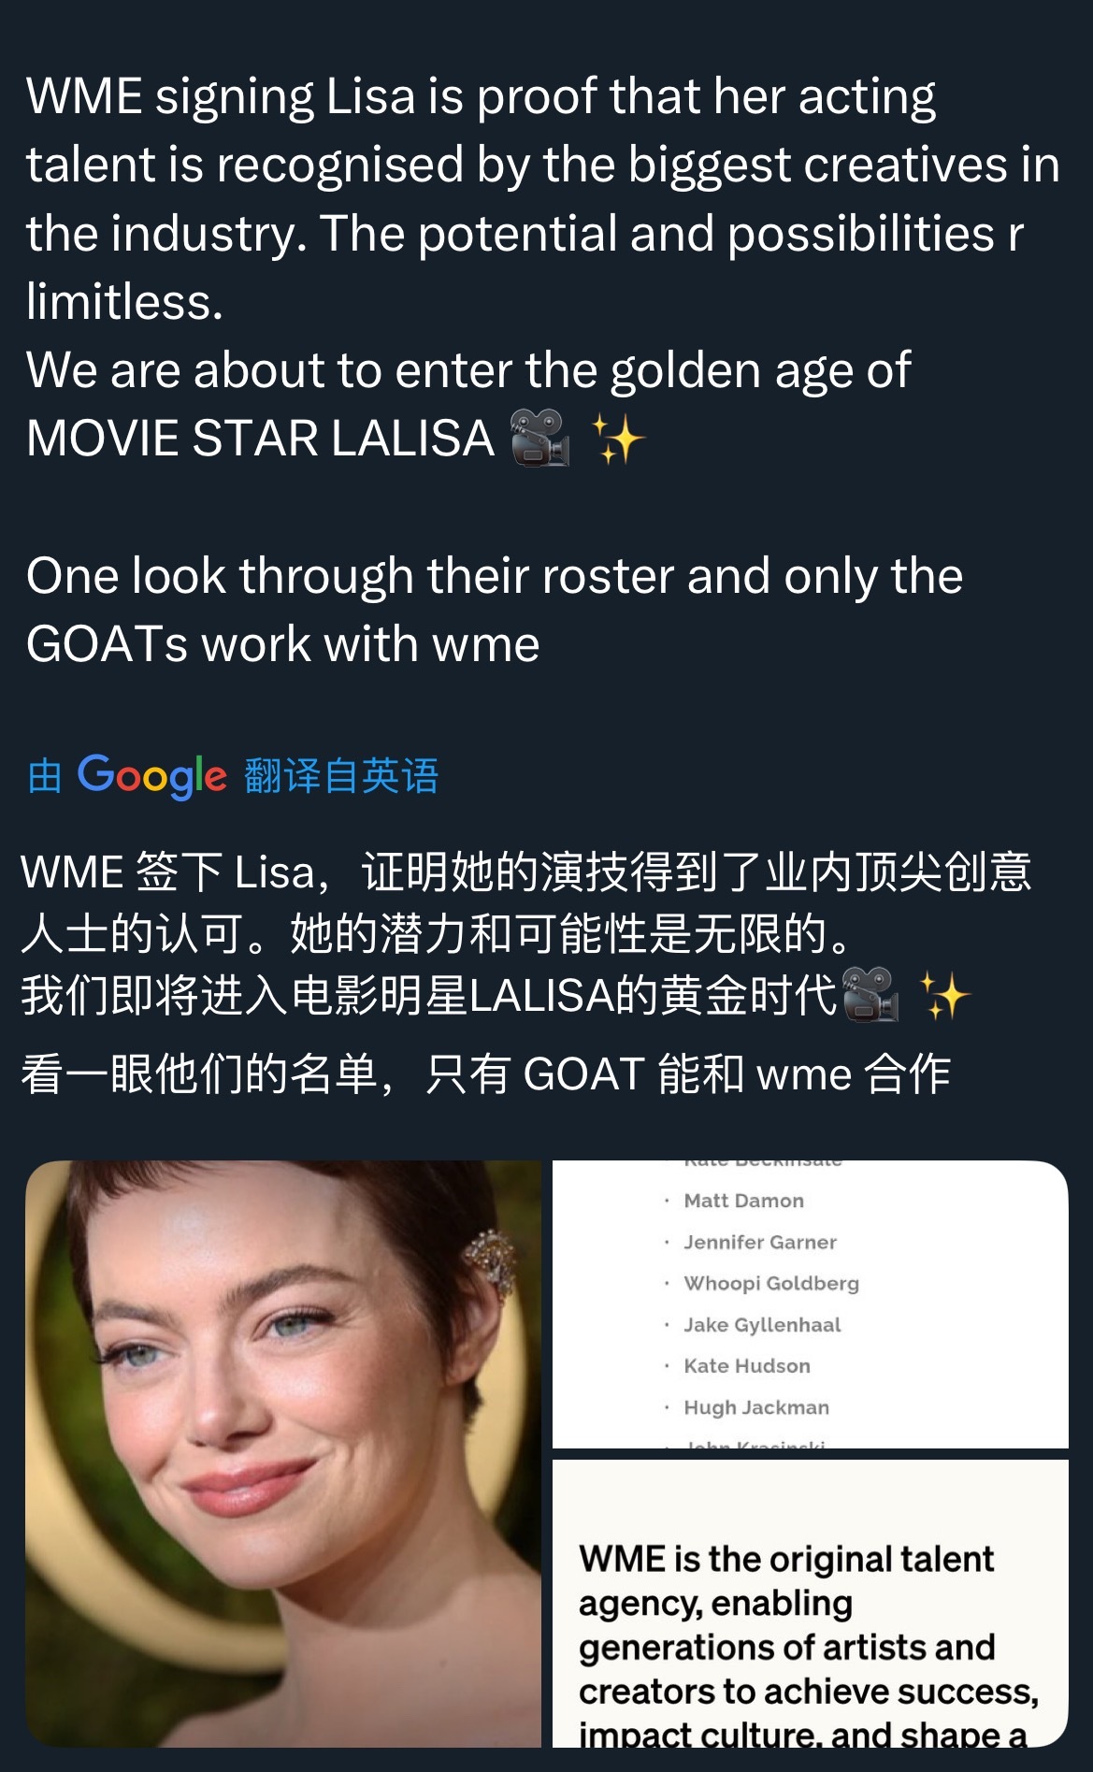Image resolution: width=1093 pixels, height=1772 pixels.
Task: Open the celebrity roster list image
Action: pyautogui.click(x=810, y=1304)
